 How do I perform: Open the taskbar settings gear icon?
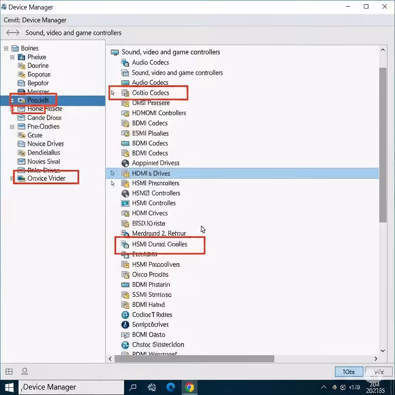point(151,387)
